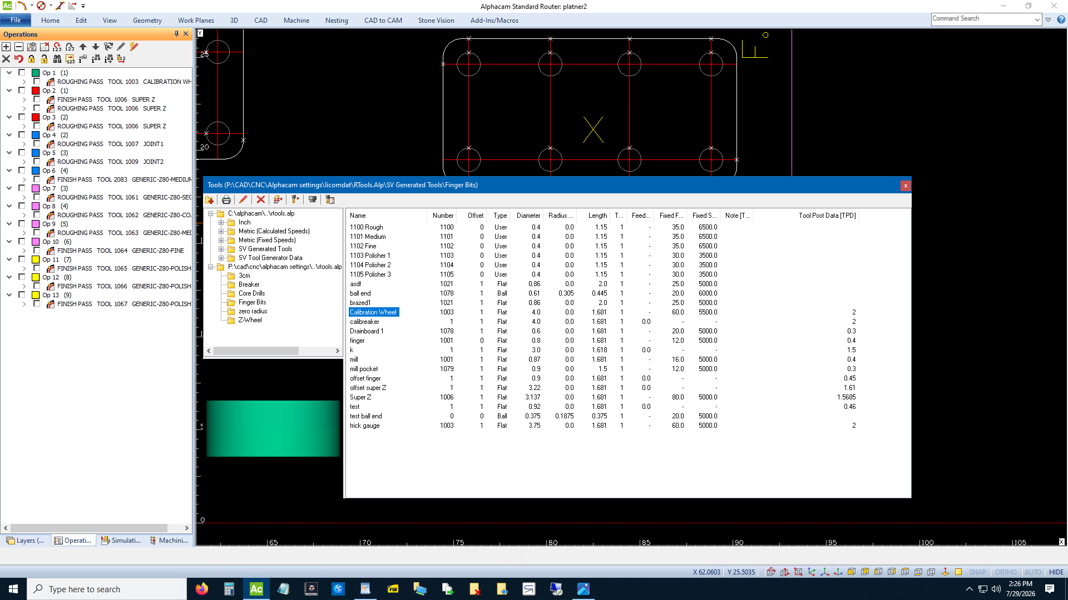The height and width of the screenshot is (600, 1068).
Task: Click the red pencil edit tool icon
Action: 243,199
